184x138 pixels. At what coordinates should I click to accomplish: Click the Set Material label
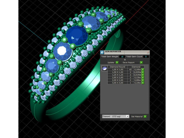click(137, 117)
